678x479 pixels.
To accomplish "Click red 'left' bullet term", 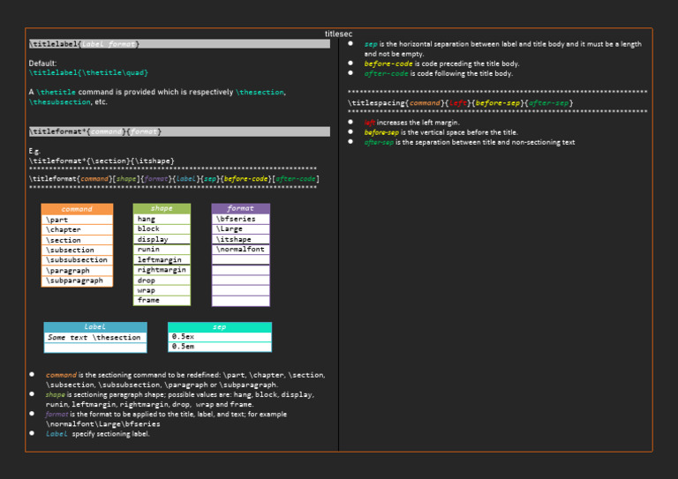I will [369, 123].
